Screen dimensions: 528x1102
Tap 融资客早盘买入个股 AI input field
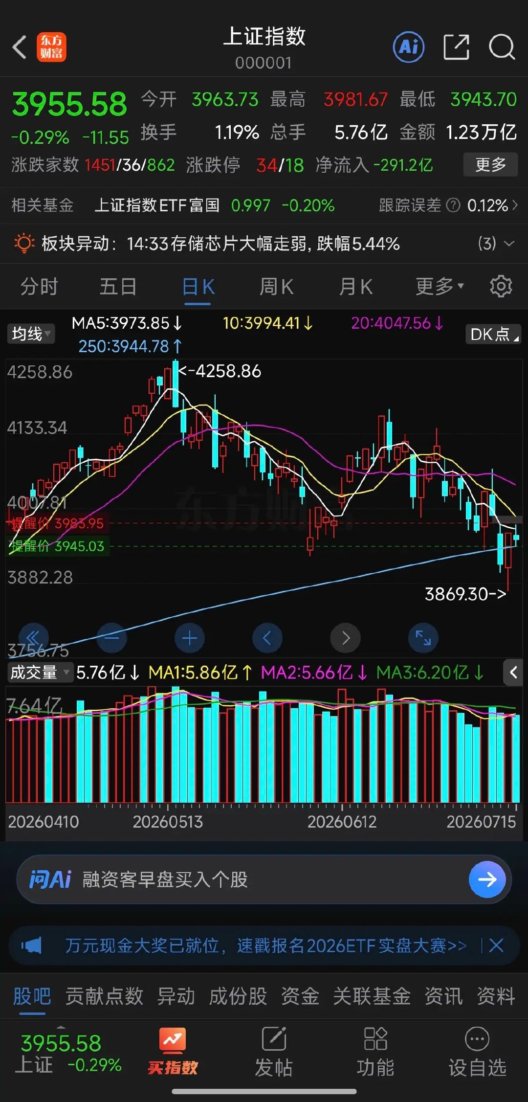[264, 879]
